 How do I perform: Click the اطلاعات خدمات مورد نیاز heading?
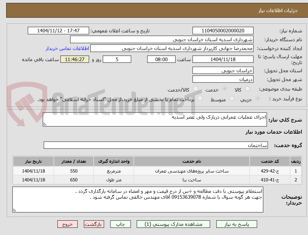(274, 132)
